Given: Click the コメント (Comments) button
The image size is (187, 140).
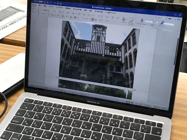Looking at the screenshot, I should (x=159, y=18).
